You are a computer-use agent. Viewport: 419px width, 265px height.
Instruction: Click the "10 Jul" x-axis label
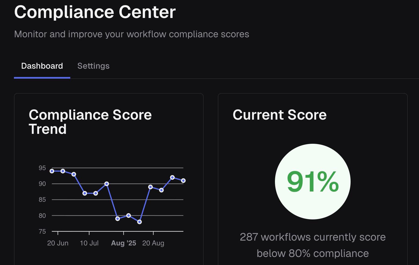point(89,243)
